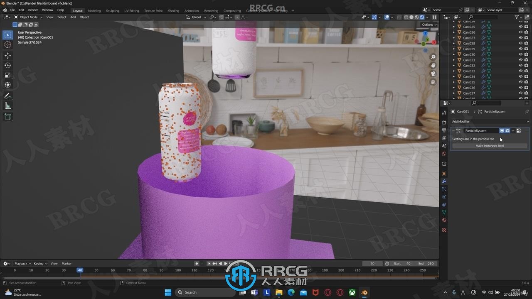
Task: Open the Output properties tab
Action: coord(444,130)
